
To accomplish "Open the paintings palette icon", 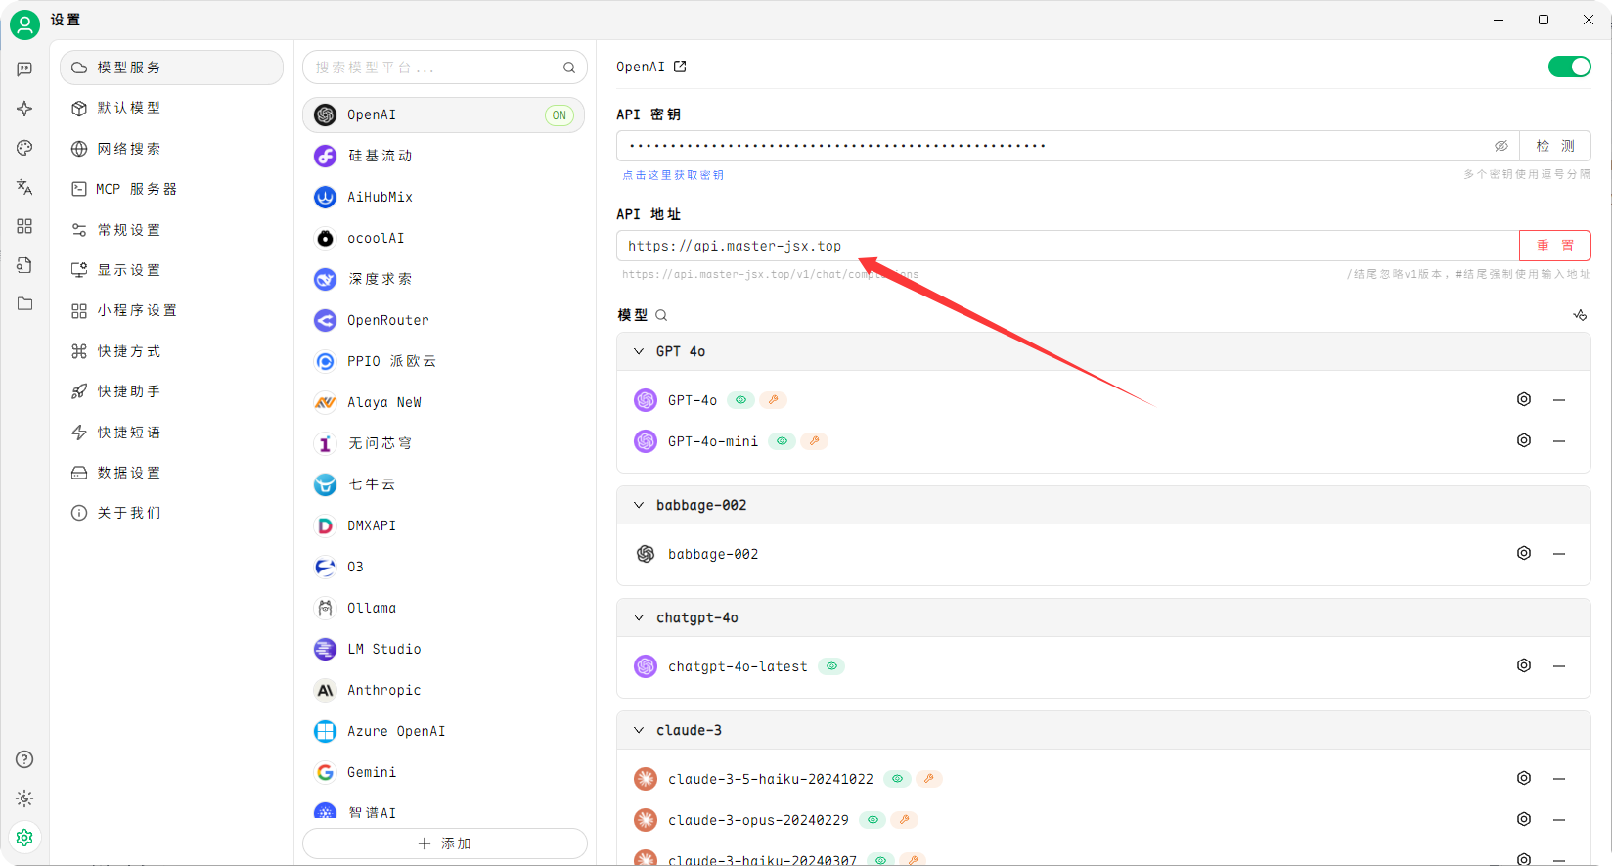I will click(24, 148).
